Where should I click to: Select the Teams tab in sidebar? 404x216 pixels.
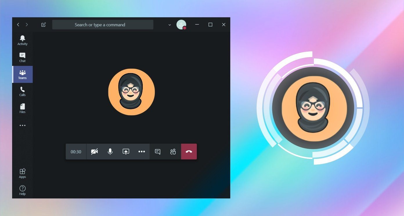click(x=22, y=74)
